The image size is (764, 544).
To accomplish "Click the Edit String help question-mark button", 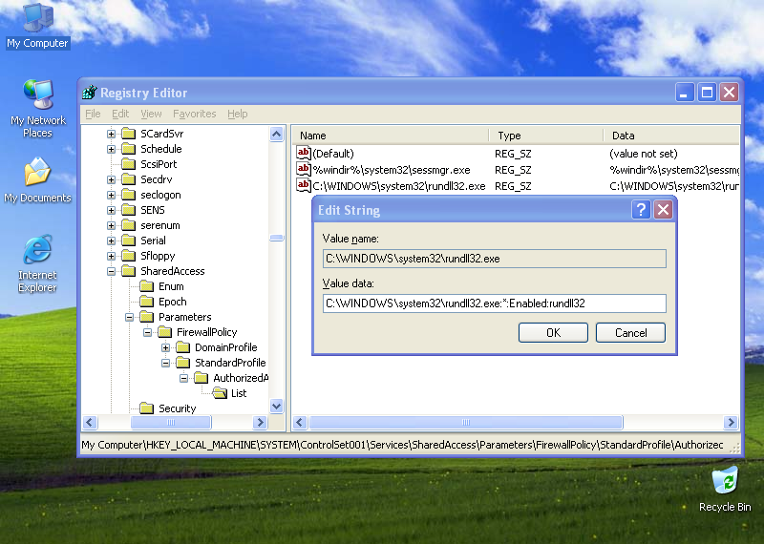I will tap(641, 210).
